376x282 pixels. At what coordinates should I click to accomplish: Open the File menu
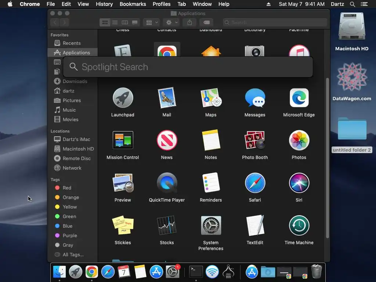pos(51,4)
